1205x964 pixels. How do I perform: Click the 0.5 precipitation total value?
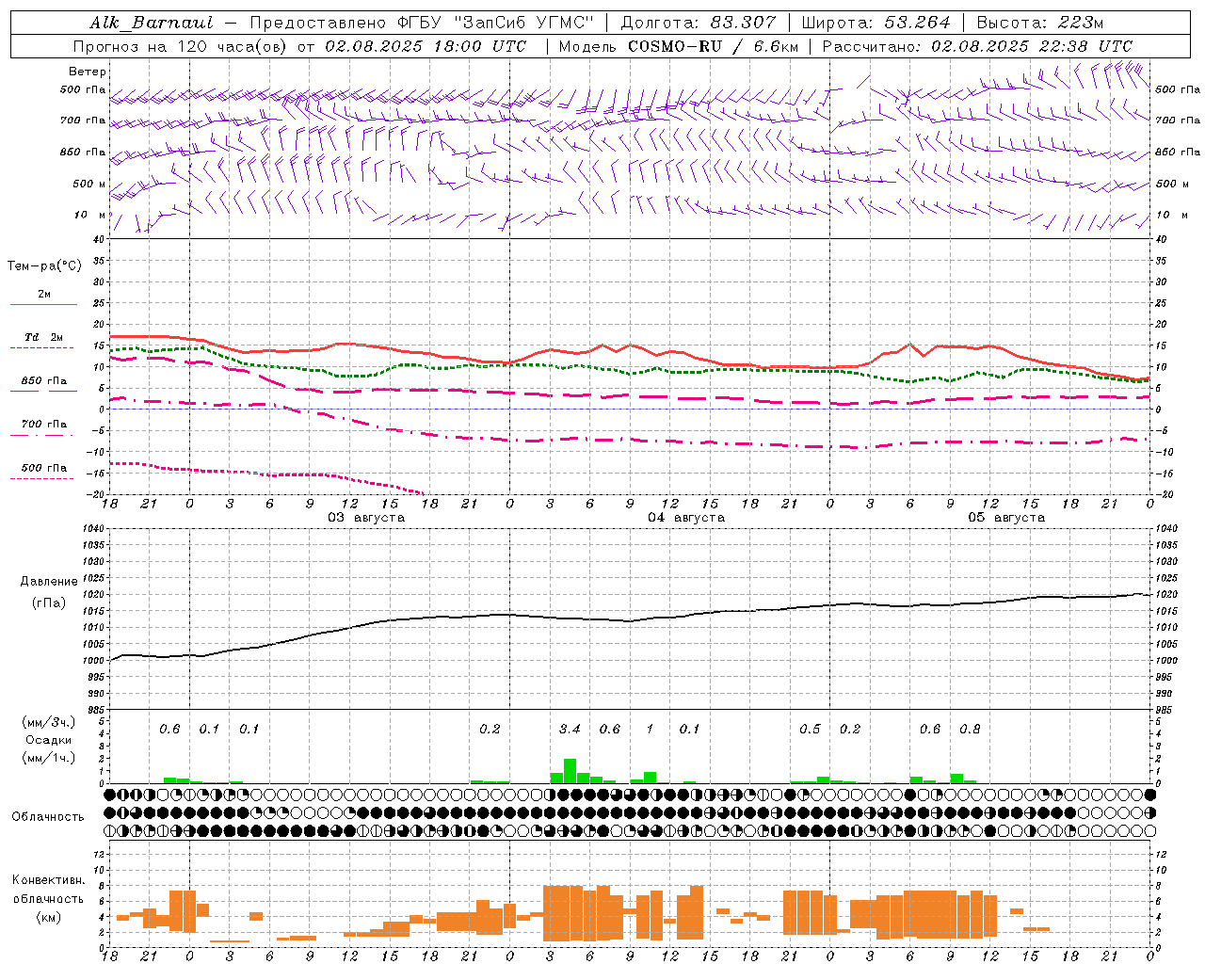coord(810,729)
